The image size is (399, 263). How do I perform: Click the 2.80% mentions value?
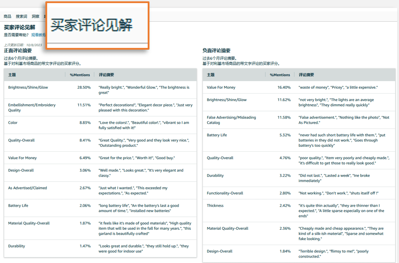coord(285,193)
